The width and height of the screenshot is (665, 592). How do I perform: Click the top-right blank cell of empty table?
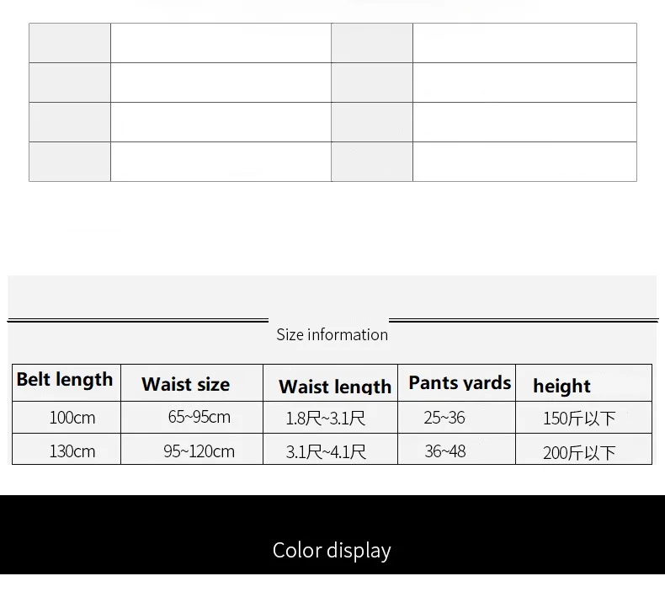[x=524, y=43]
